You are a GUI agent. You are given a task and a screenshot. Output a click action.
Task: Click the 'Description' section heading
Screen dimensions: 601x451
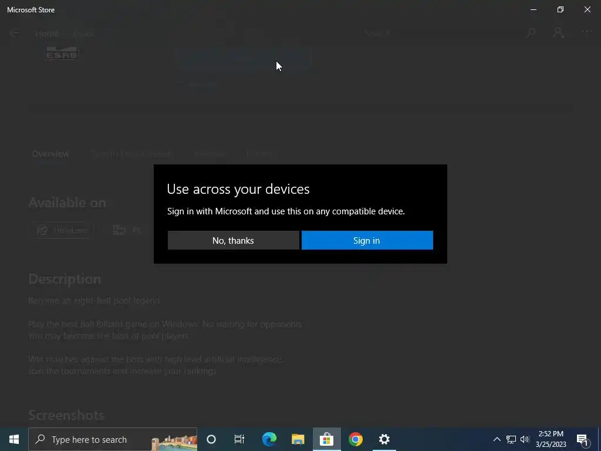point(65,279)
